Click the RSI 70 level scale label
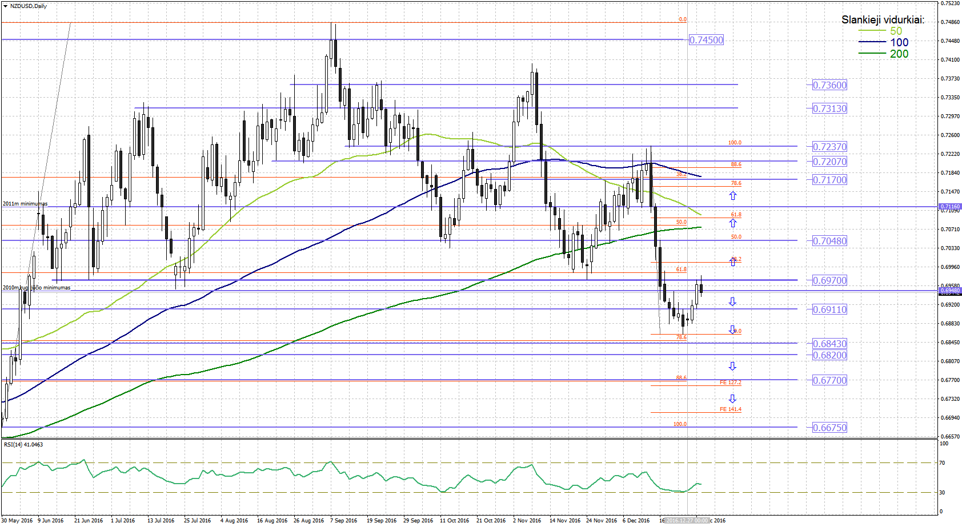This screenshot has width=962, height=527. pyautogui.click(x=943, y=463)
